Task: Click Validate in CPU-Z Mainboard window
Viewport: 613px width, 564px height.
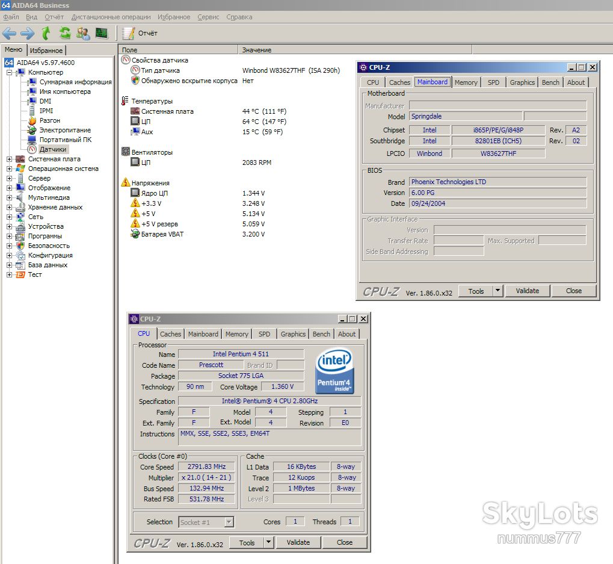Action: pos(527,291)
